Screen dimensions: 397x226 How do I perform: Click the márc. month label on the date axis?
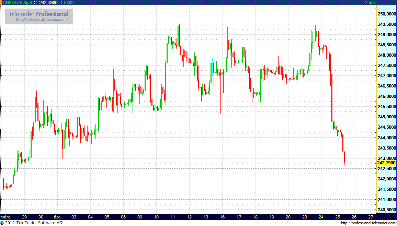(x=6, y=217)
